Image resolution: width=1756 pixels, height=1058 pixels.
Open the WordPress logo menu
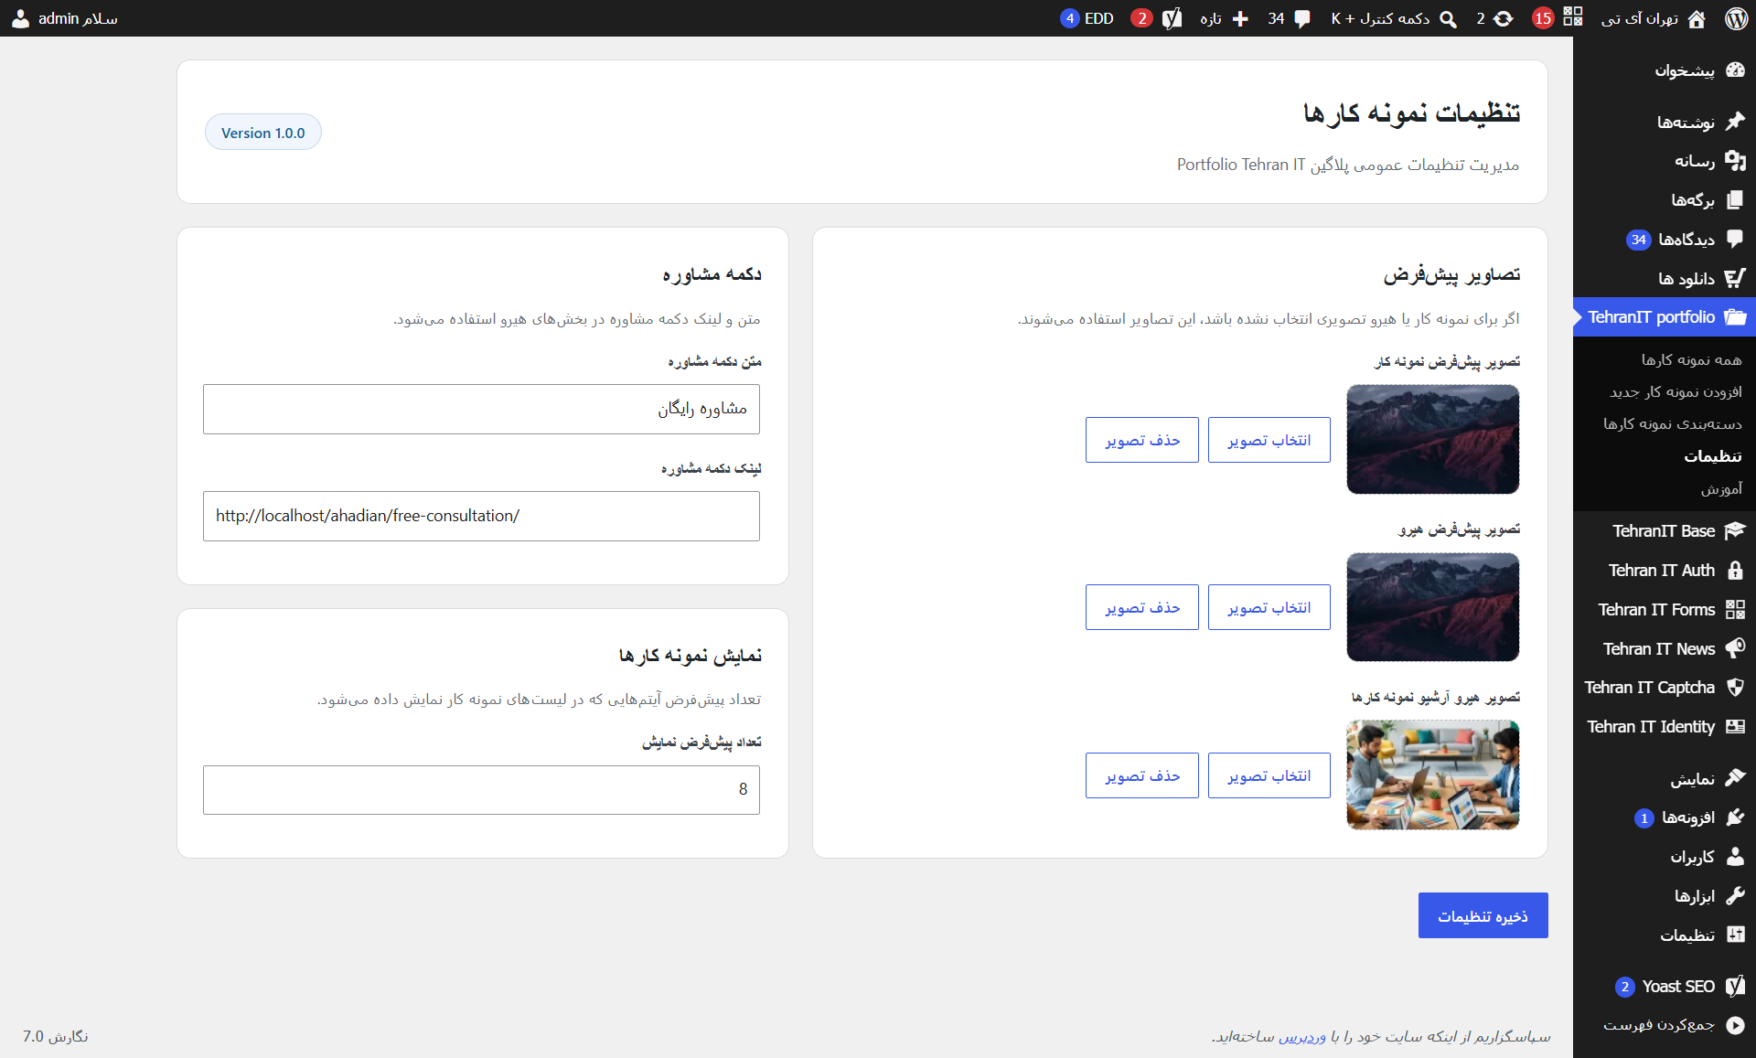(x=1736, y=18)
